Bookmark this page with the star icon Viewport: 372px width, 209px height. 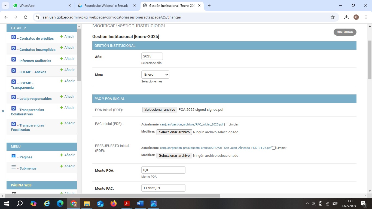(333, 17)
